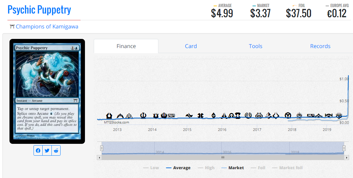
Task: Open the Champions of Kamigawa set link
Action: coord(47,26)
